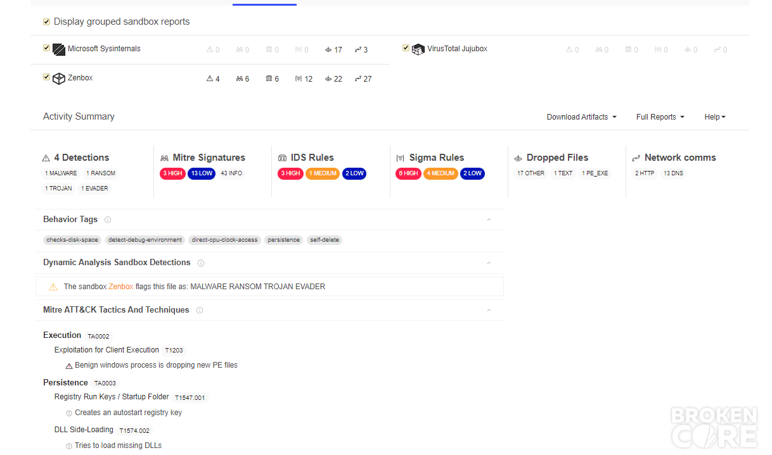Viewport: 772px width, 455px height.
Task: Click info icon beside Mitre ATT&CK Tactics heading
Action: 200,310
